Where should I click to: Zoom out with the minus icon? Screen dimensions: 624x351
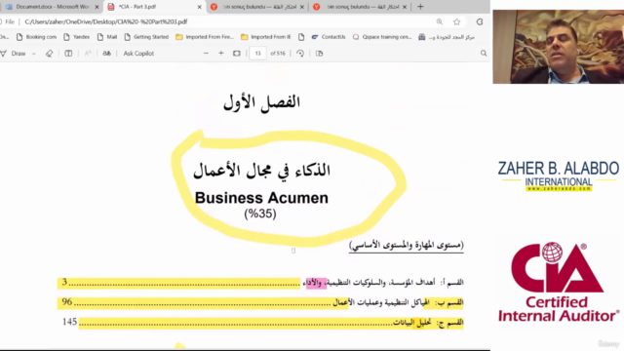tap(206, 54)
